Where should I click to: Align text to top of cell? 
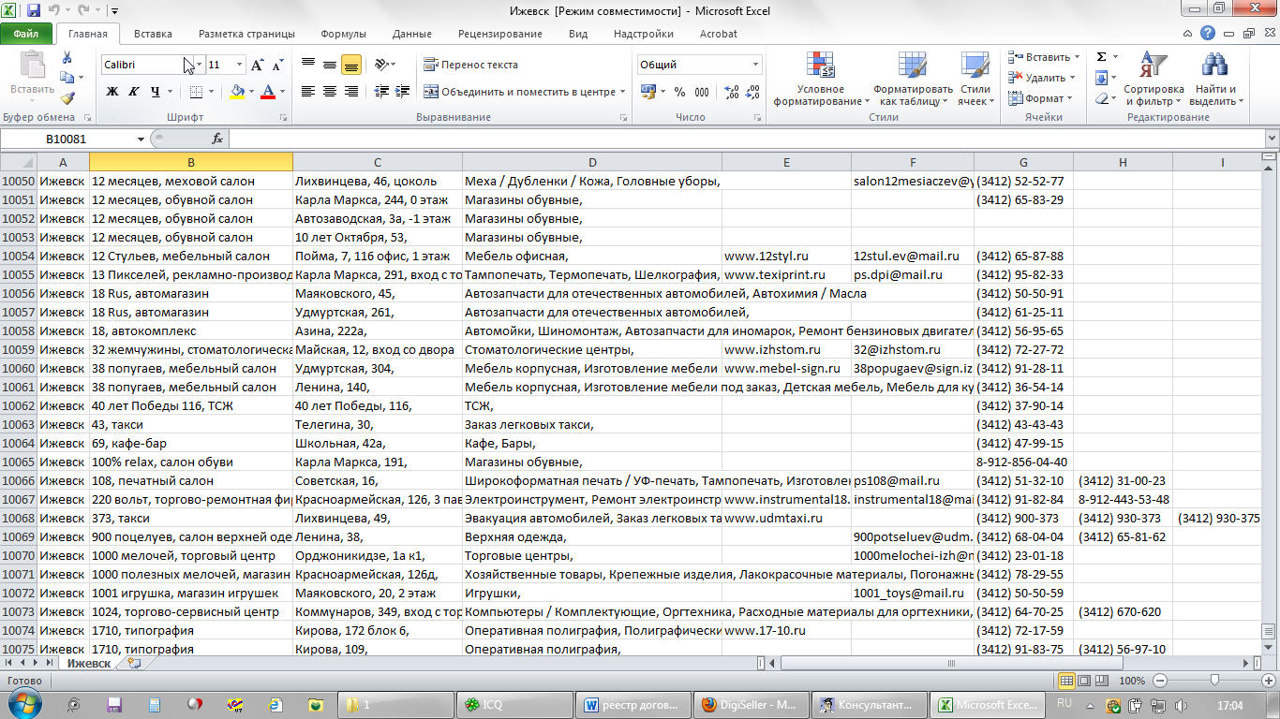coord(308,65)
